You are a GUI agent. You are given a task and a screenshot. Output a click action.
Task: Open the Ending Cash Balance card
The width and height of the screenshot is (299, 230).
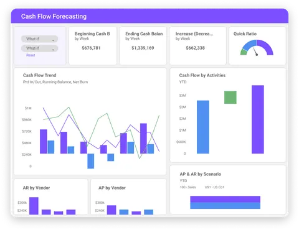(143, 45)
